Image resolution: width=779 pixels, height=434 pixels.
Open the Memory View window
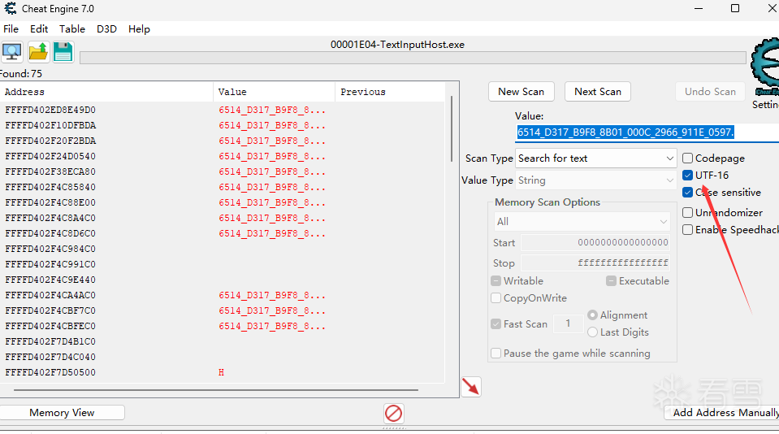pos(62,413)
